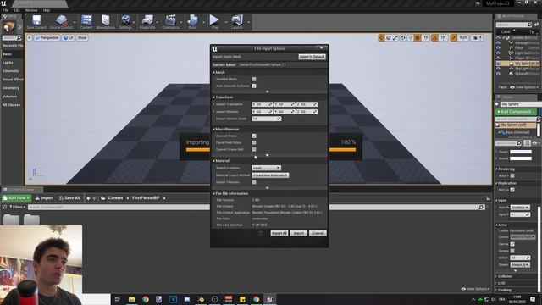Toggle visibility of SkyLight in World Outliner
Image resolution: width=542 pixels, height=305 pixels.
498,69
